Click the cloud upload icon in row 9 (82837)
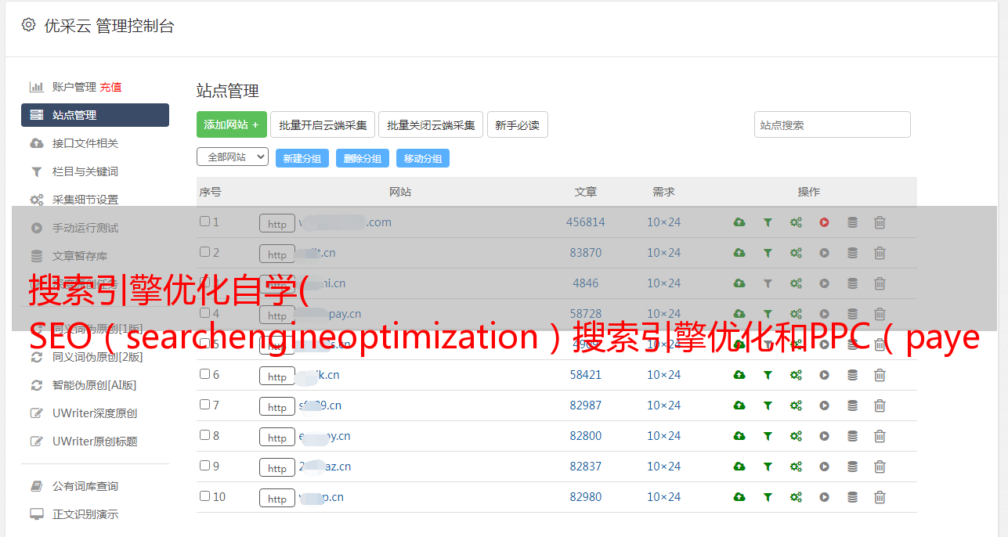 tap(739, 467)
